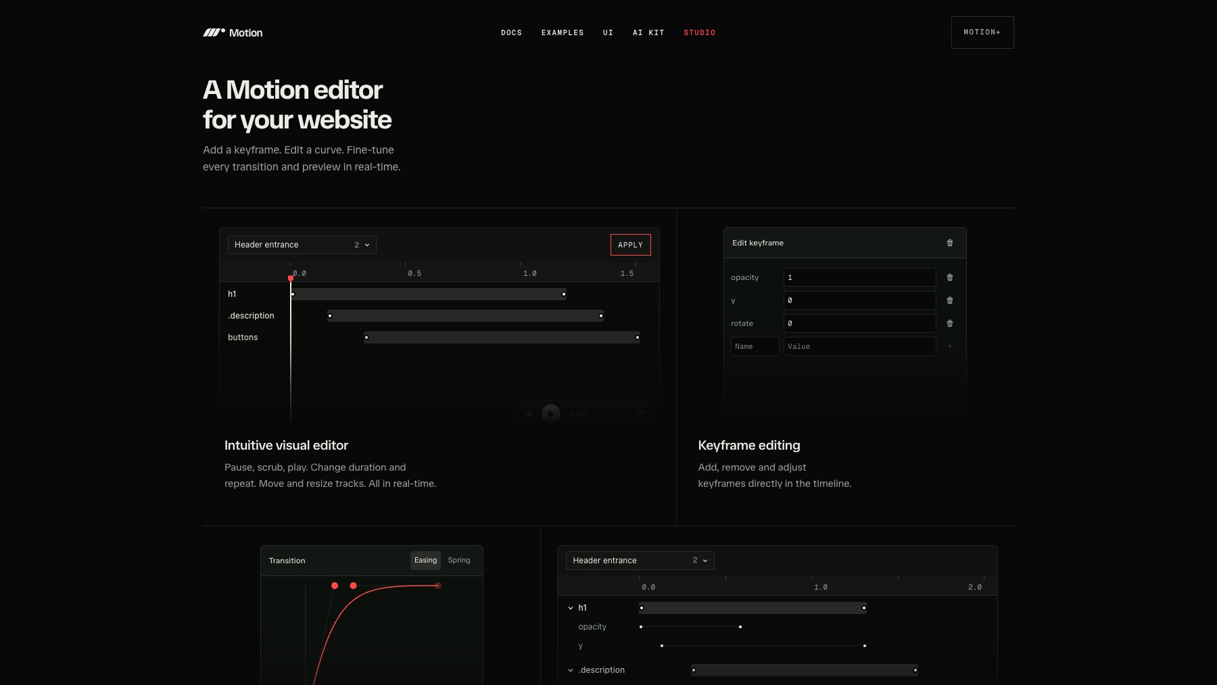Click the 2.0 mark on the lower ruler

(x=975, y=587)
